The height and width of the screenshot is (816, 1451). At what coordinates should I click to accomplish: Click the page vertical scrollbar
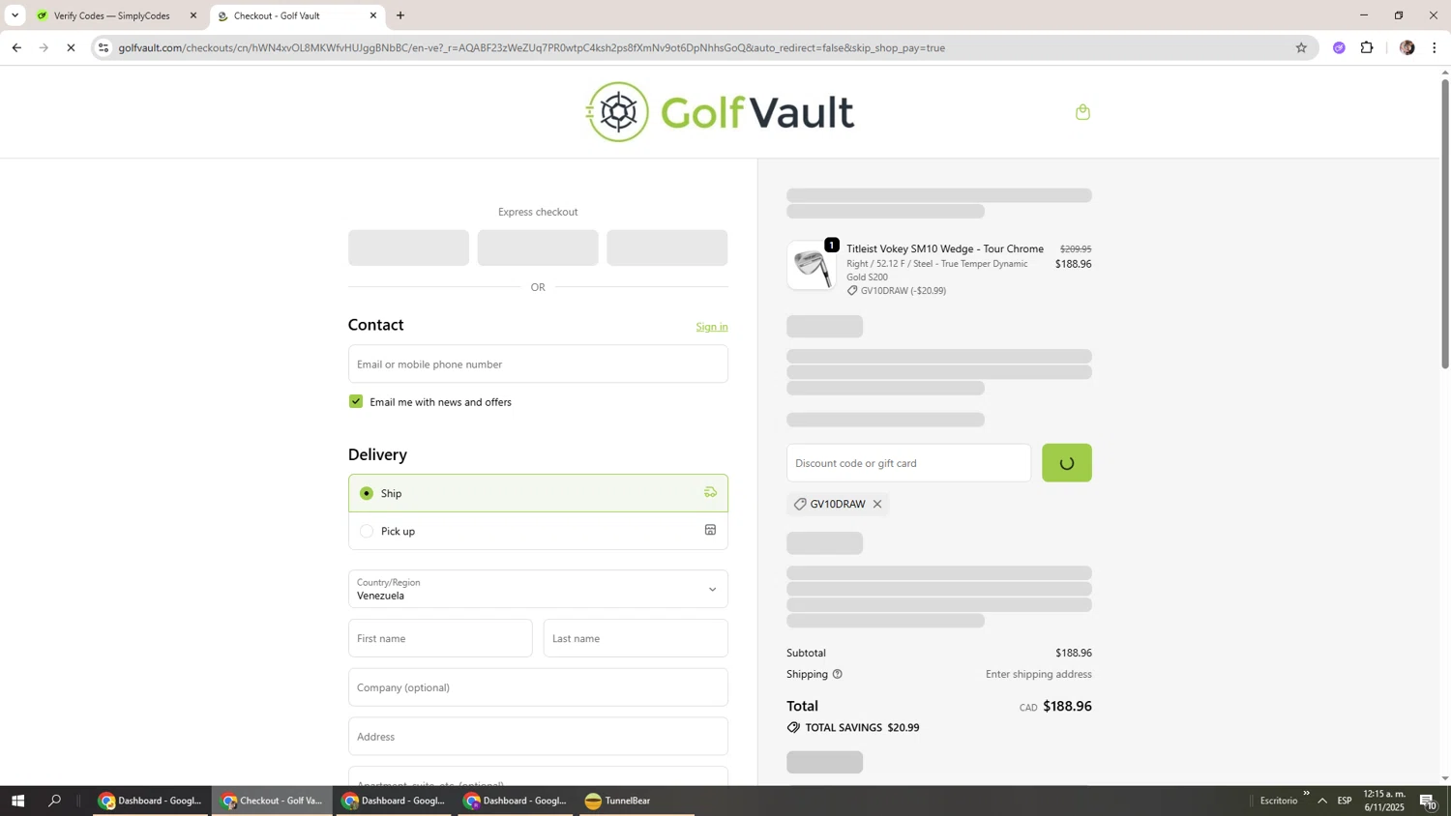point(1445,222)
